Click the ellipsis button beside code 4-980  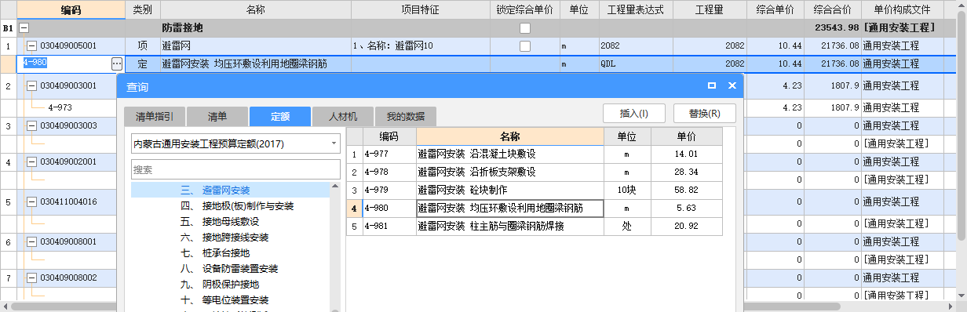117,63
